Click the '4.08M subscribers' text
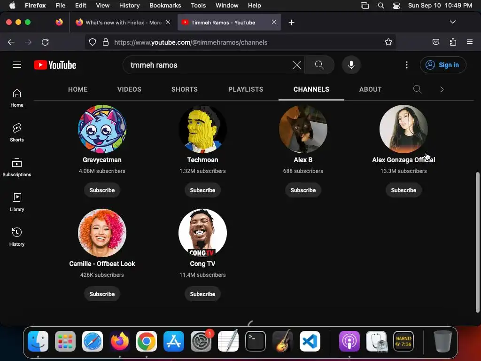Image resolution: width=481 pixels, height=361 pixels. click(102, 171)
